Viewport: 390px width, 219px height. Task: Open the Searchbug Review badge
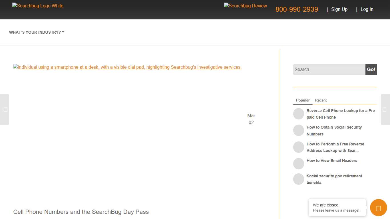click(246, 6)
